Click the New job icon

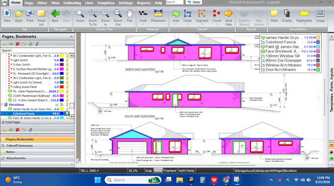7,16
